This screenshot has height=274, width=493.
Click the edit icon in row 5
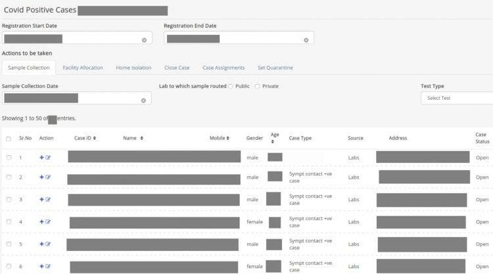(x=48, y=244)
